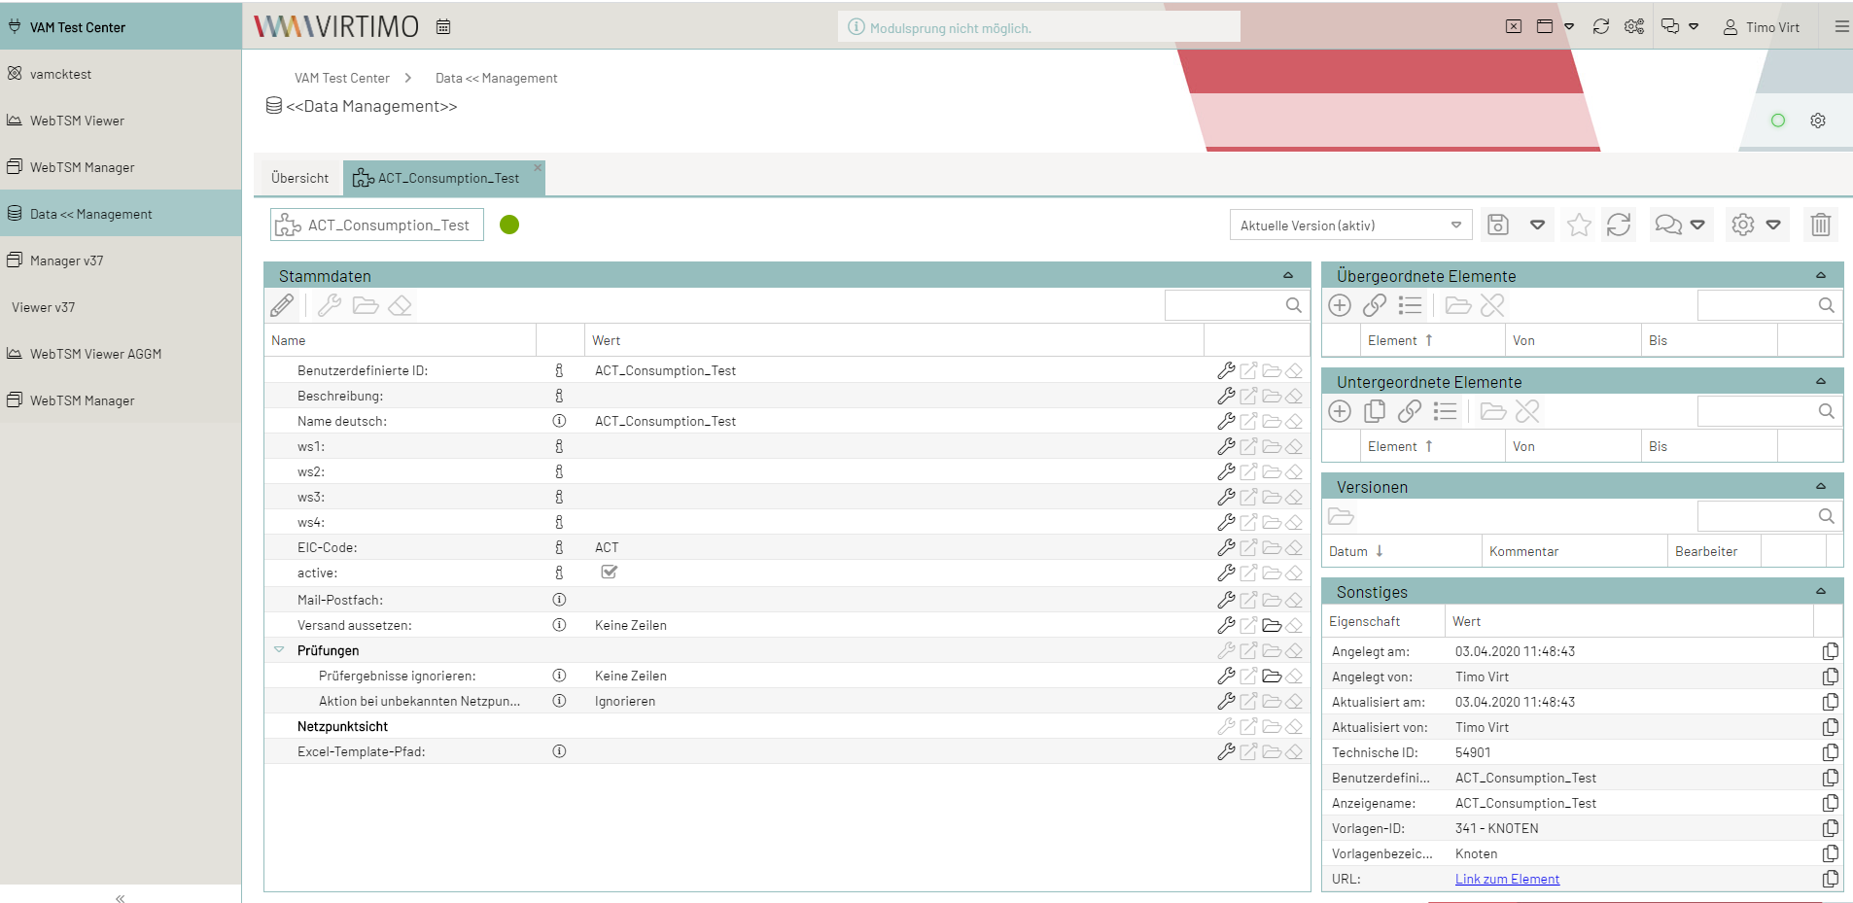Screen dimensions: 1853x903
Task: Click the refresh icon in top header
Action: click(1601, 27)
